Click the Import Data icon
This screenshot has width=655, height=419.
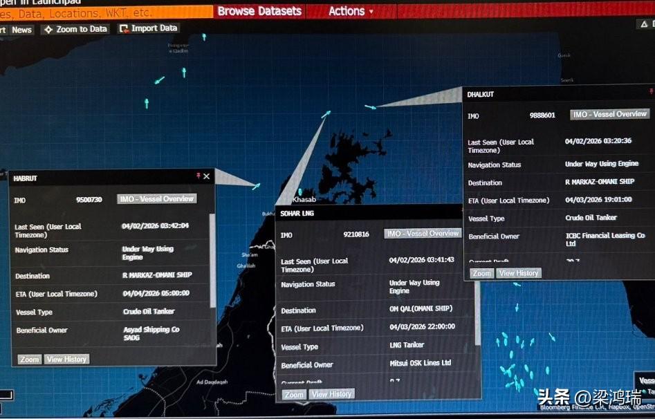(124, 29)
